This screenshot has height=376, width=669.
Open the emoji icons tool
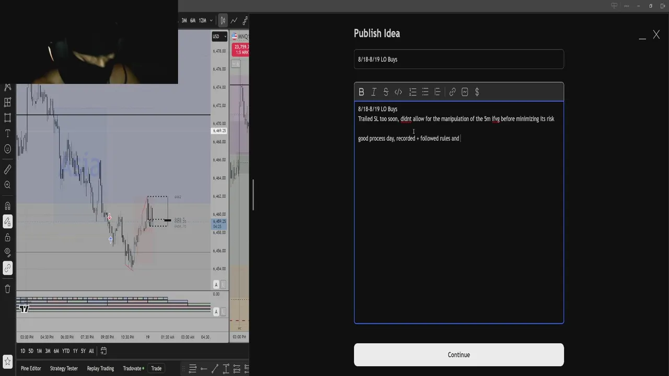(7, 149)
